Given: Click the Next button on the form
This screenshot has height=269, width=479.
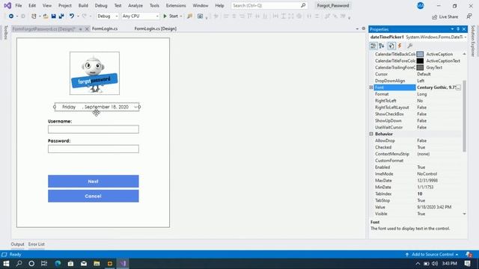Looking at the screenshot, I should click(x=93, y=182).
